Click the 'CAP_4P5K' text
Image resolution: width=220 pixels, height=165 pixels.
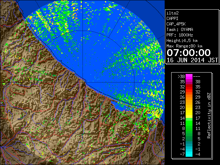click(x=176, y=24)
